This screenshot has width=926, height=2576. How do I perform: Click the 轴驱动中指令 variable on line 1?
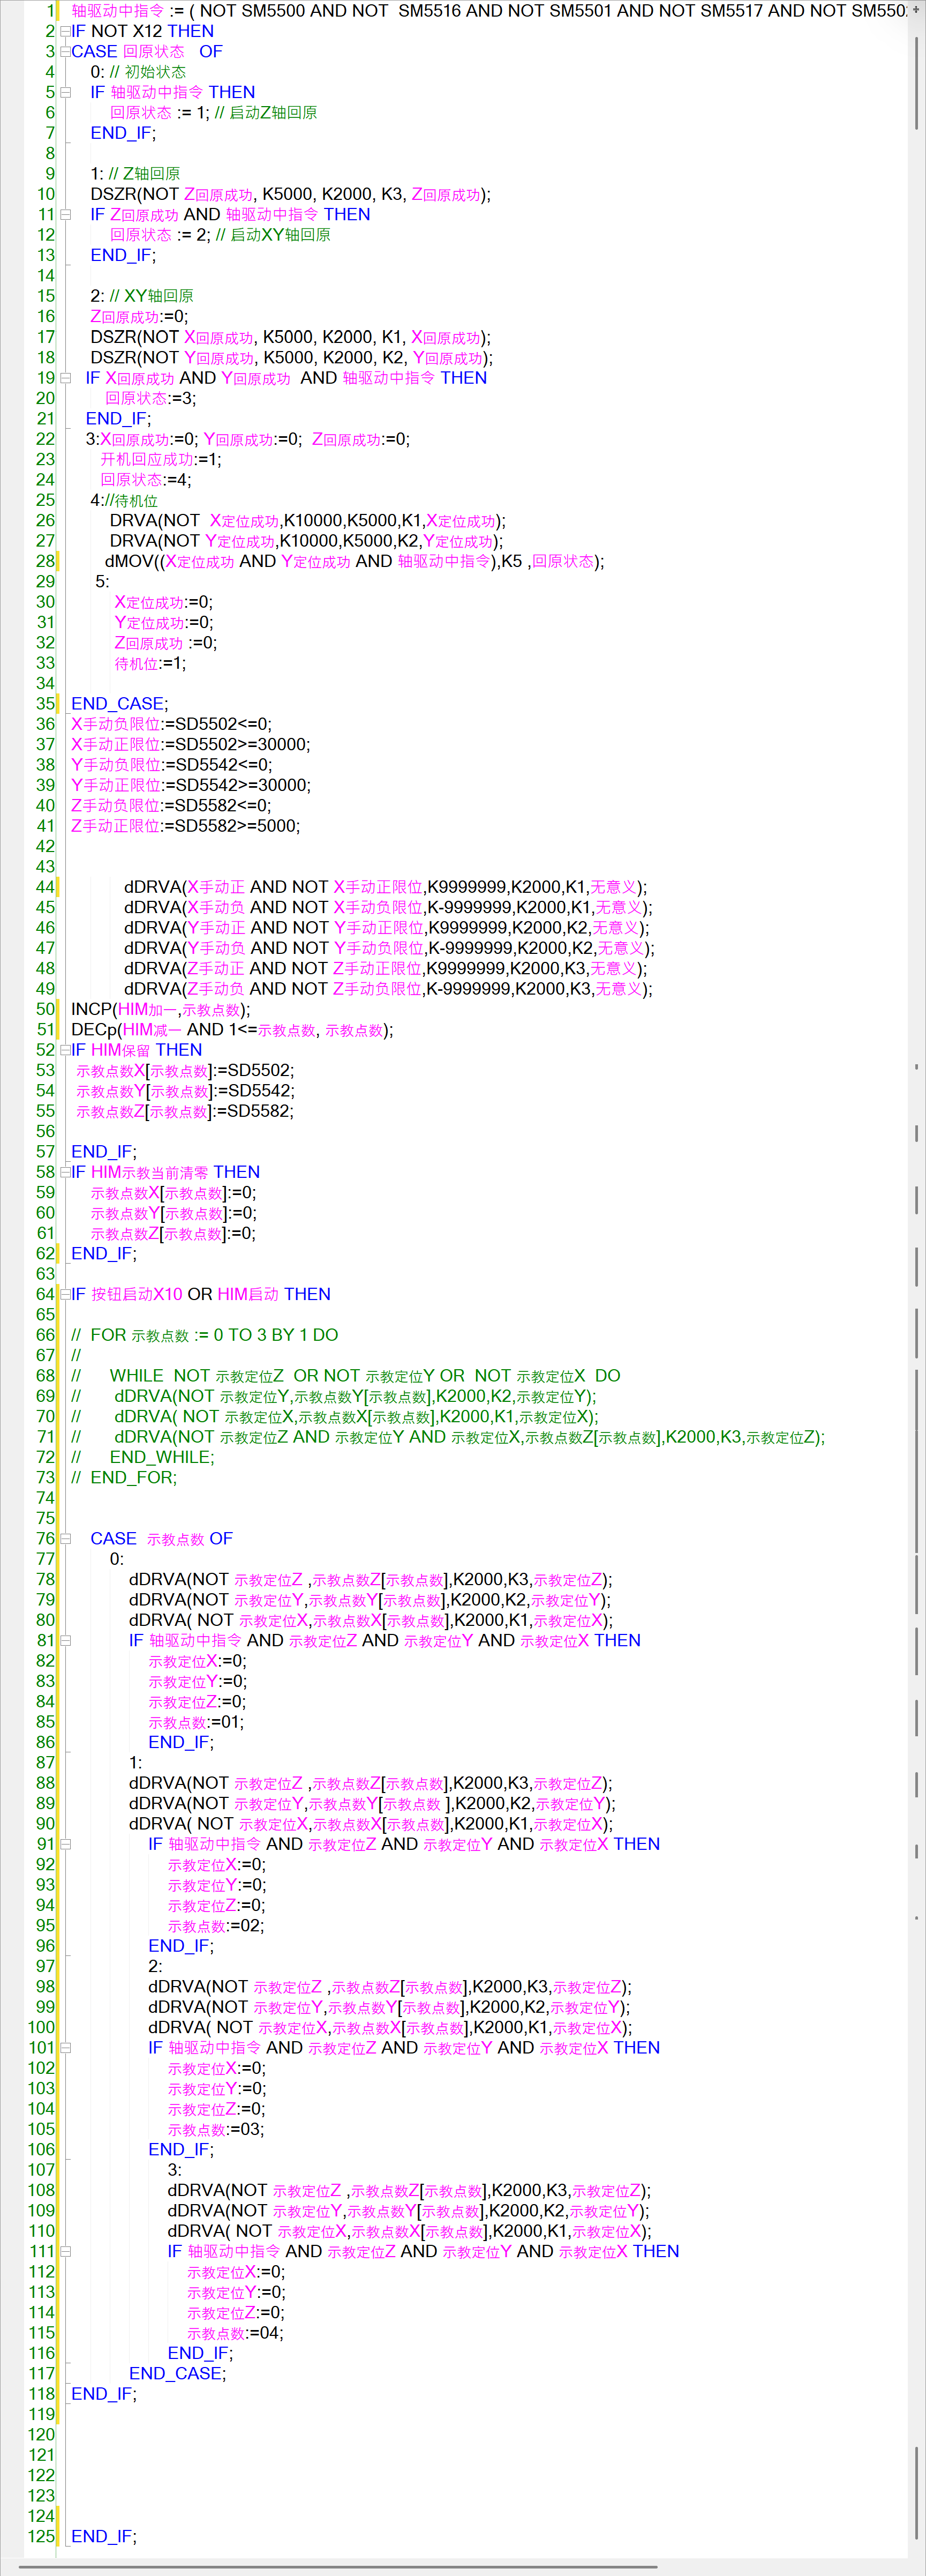click(117, 11)
